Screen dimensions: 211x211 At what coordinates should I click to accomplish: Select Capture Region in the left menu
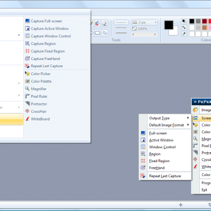(x=57, y=44)
